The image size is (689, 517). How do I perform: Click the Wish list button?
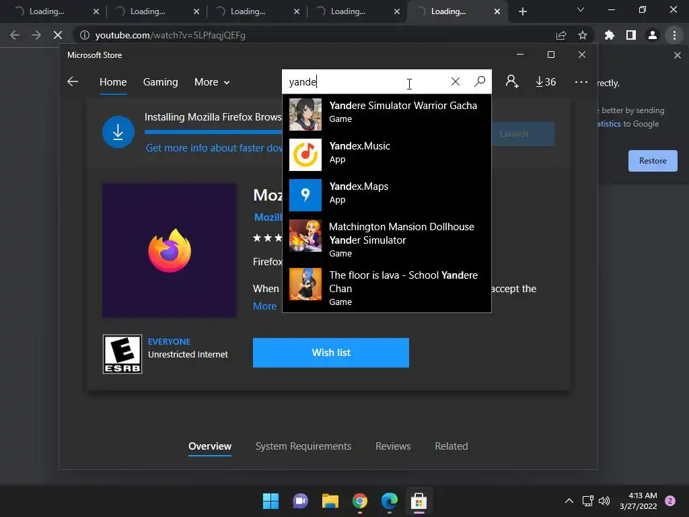point(331,353)
